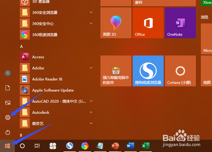Expand the Autodesk folder chevron
This screenshot has width=212, height=152.
[91, 112]
